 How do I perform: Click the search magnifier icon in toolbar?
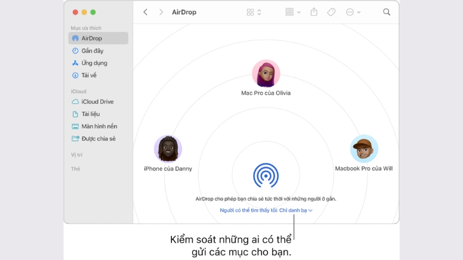tap(387, 12)
